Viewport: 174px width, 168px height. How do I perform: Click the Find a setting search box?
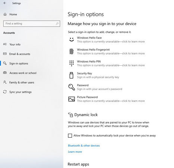(x=32, y=24)
